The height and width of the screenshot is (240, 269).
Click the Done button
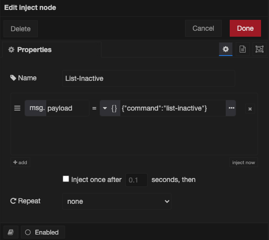coord(245,28)
